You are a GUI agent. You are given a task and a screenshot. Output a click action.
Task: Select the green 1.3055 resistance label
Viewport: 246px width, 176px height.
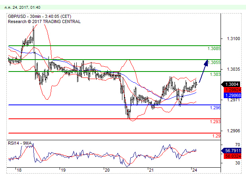[x=214, y=62]
